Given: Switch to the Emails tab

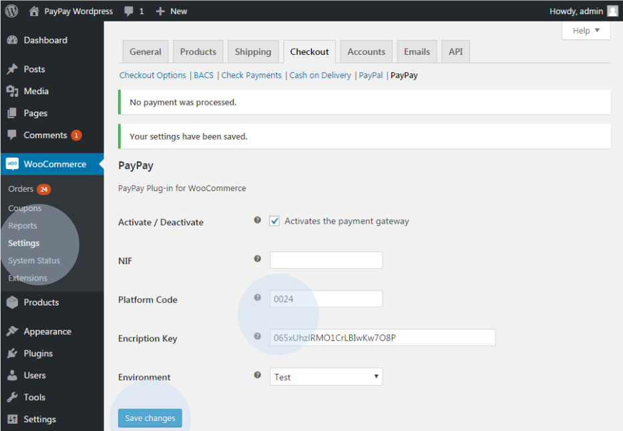Looking at the screenshot, I should pyautogui.click(x=416, y=51).
